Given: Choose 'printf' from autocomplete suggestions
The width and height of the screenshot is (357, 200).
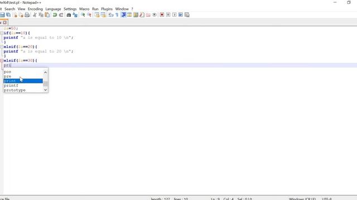Looking at the screenshot, I should pyautogui.click(x=23, y=86).
